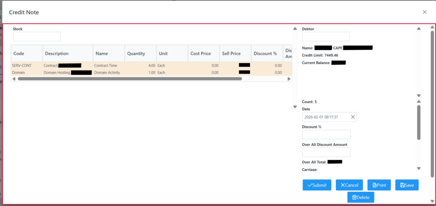Sort by the Code column header

(19, 54)
